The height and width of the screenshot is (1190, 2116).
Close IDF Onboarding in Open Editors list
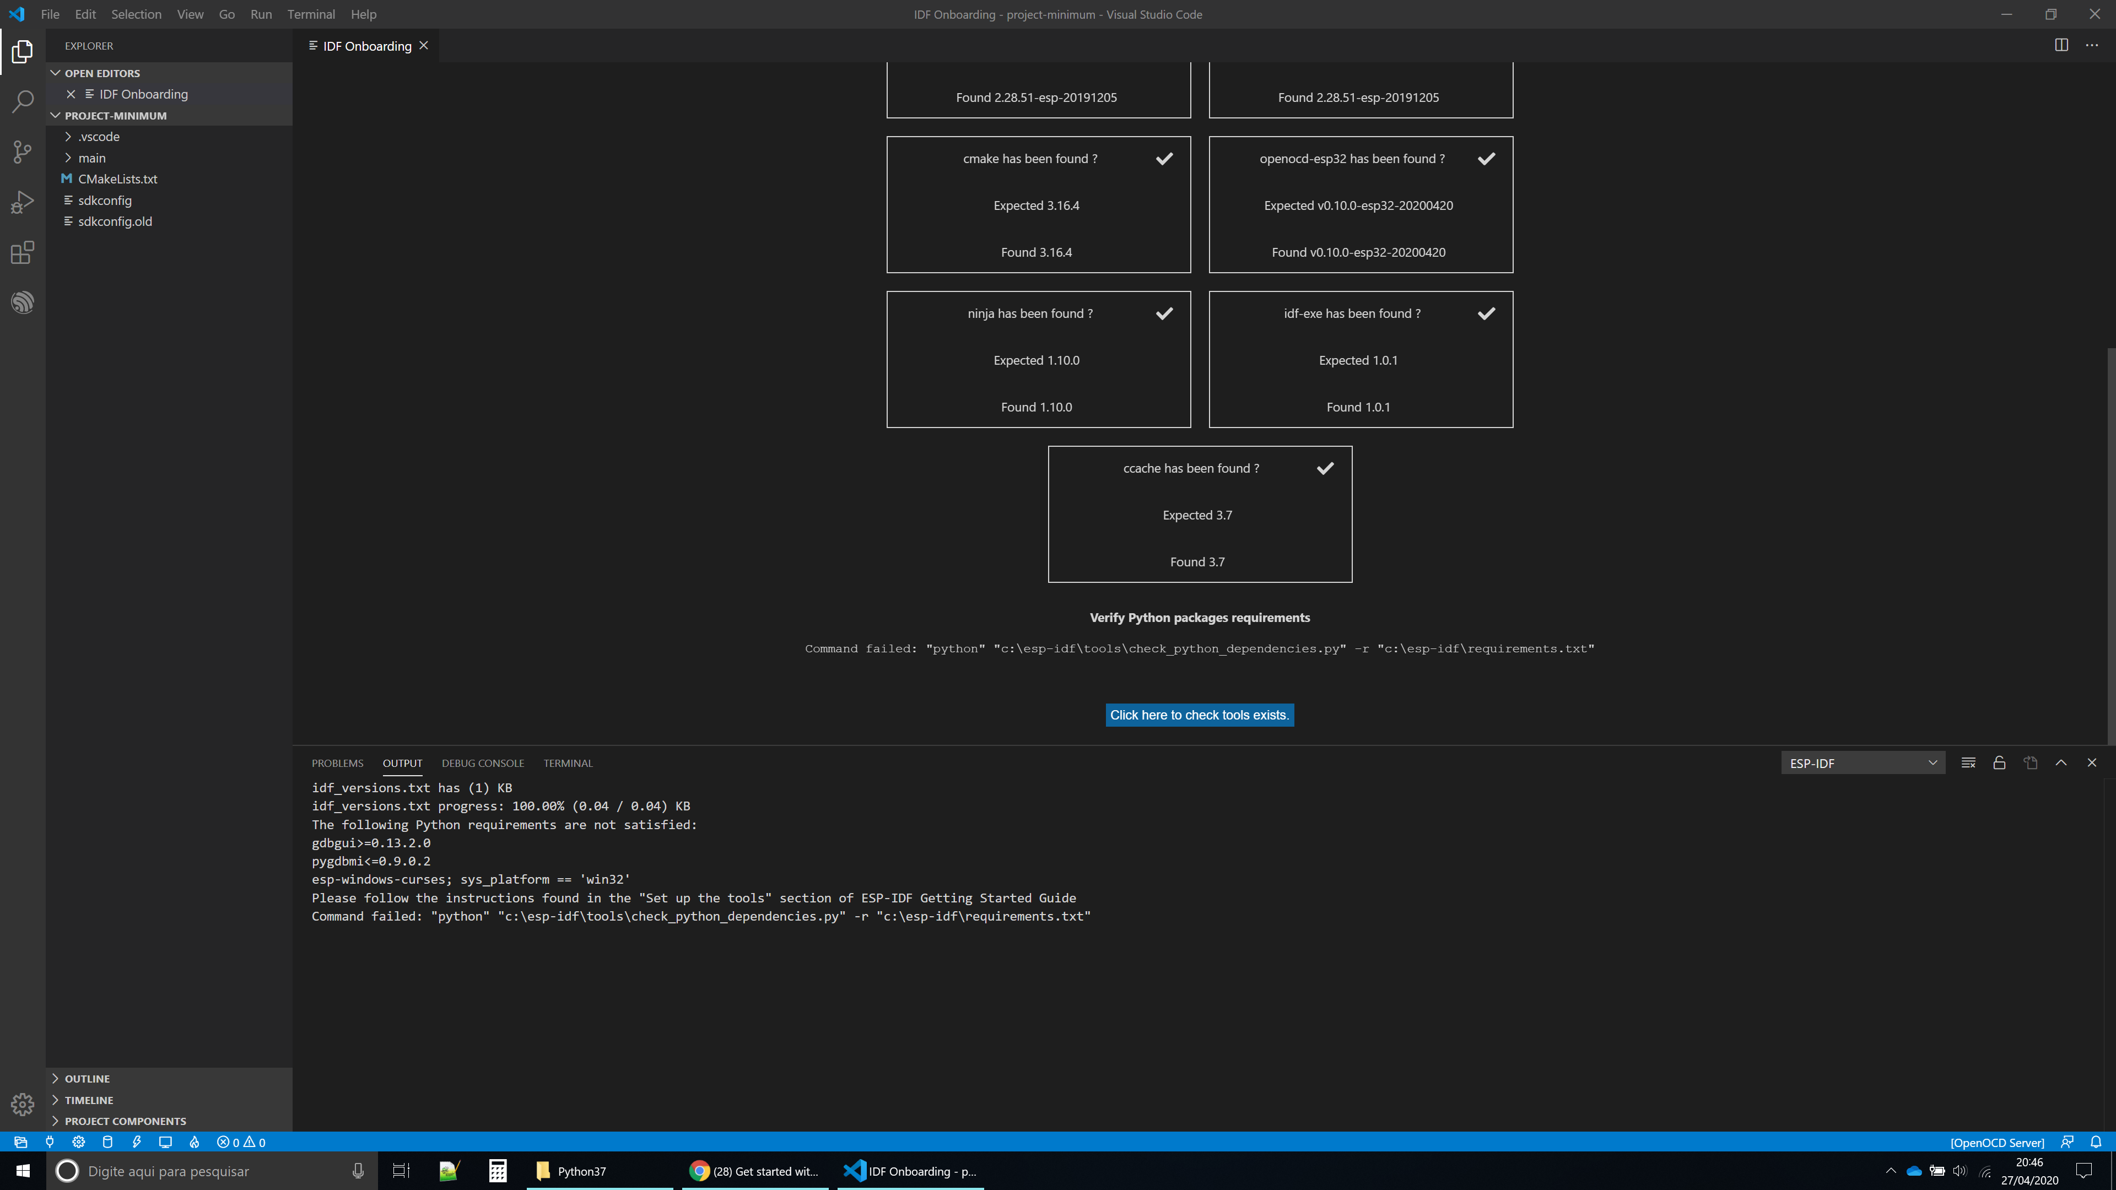point(71,94)
